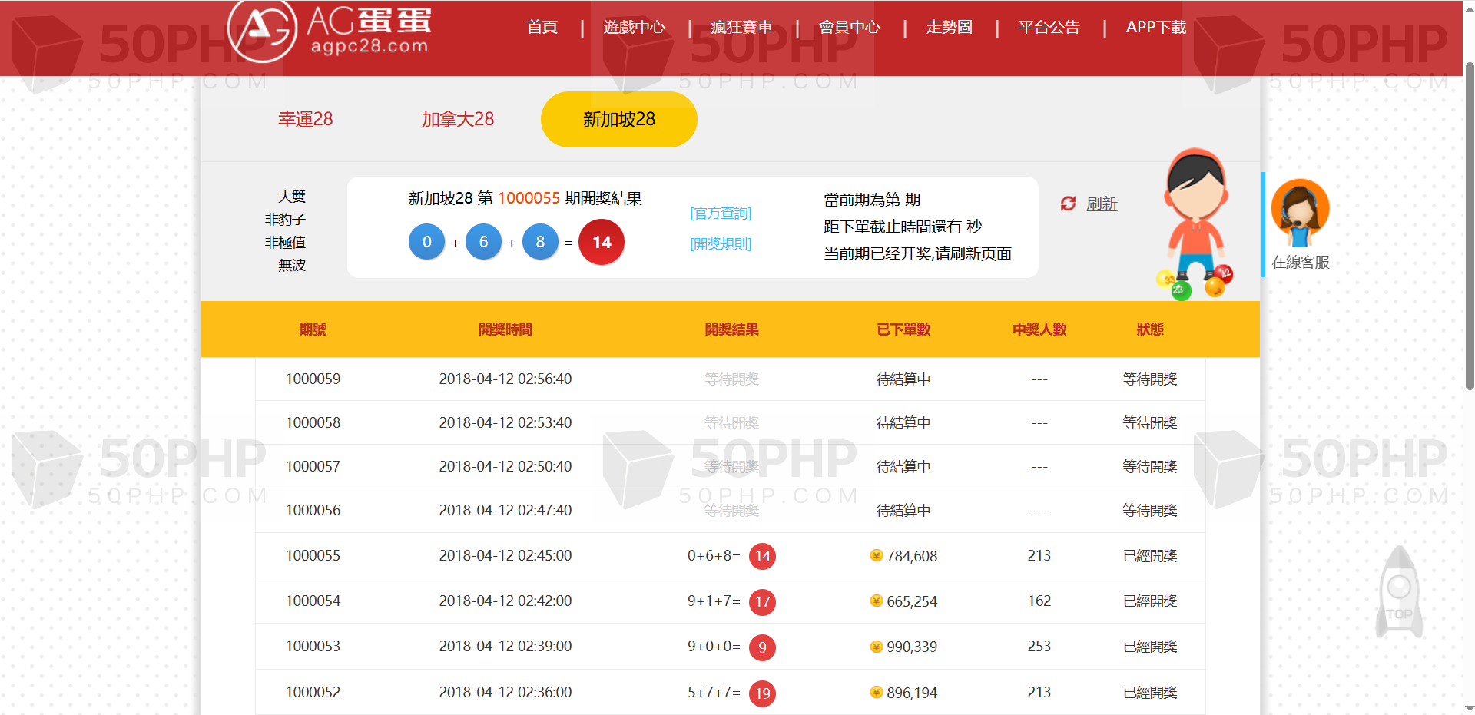Open the 開獎規則 link

721,244
